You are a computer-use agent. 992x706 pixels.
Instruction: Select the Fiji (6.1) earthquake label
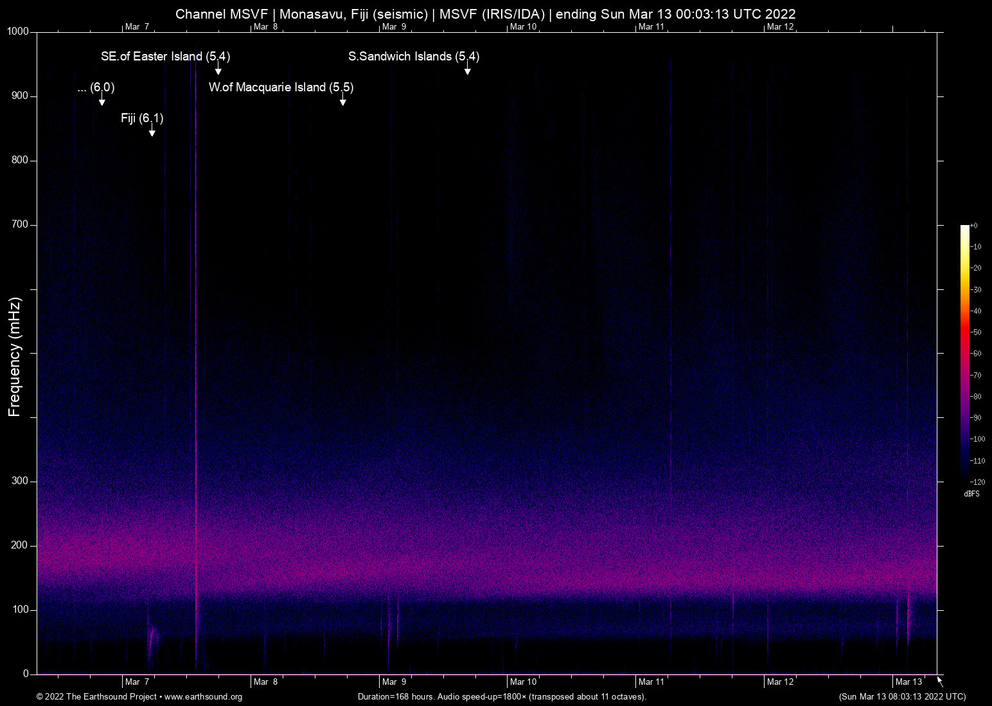pos(142,118)
